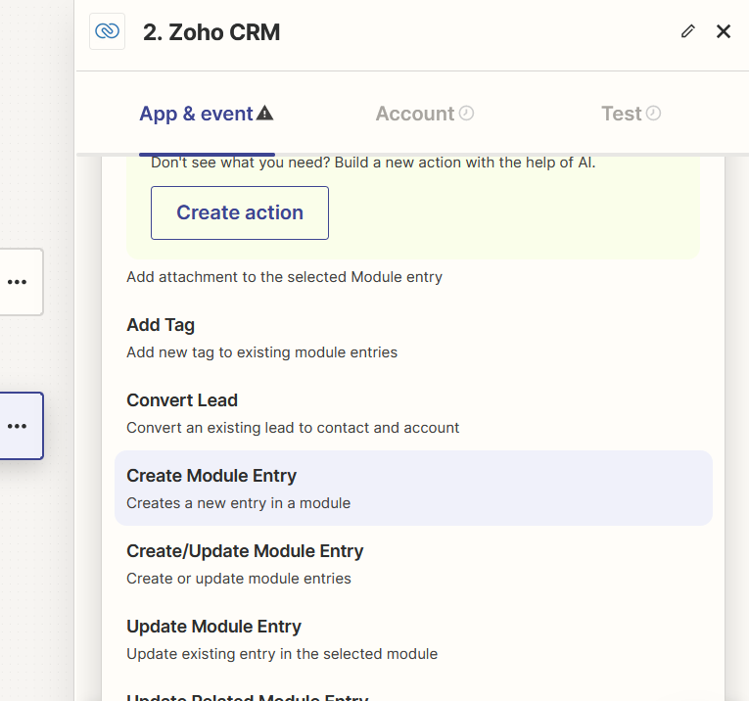Click the warning icon beside App & event
The width and height of the screenshot is (749, 701).
(x=264, y=114)
